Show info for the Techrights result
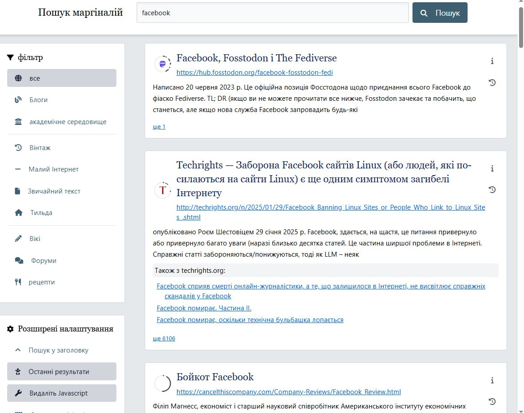Image resolution: width=524 pixels, height=413 pixels. pyautogui.click(x=492, y=168)
